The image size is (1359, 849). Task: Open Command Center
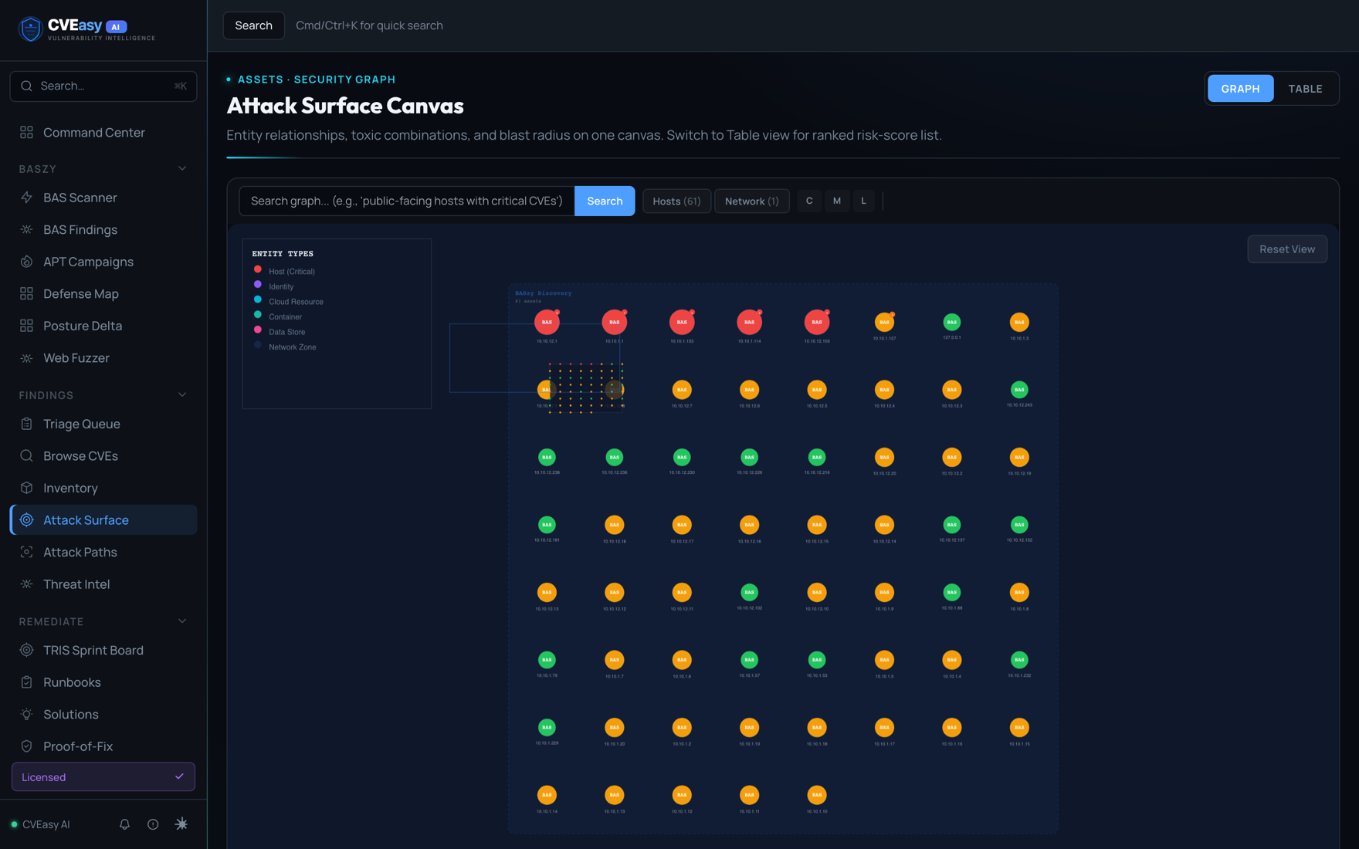coord(103,133)
